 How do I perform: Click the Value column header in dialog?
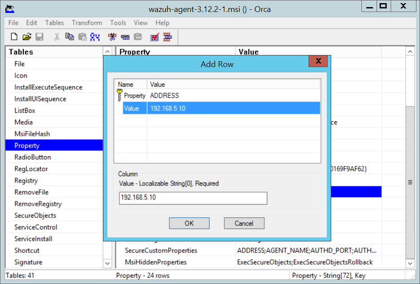pos(233,85)
